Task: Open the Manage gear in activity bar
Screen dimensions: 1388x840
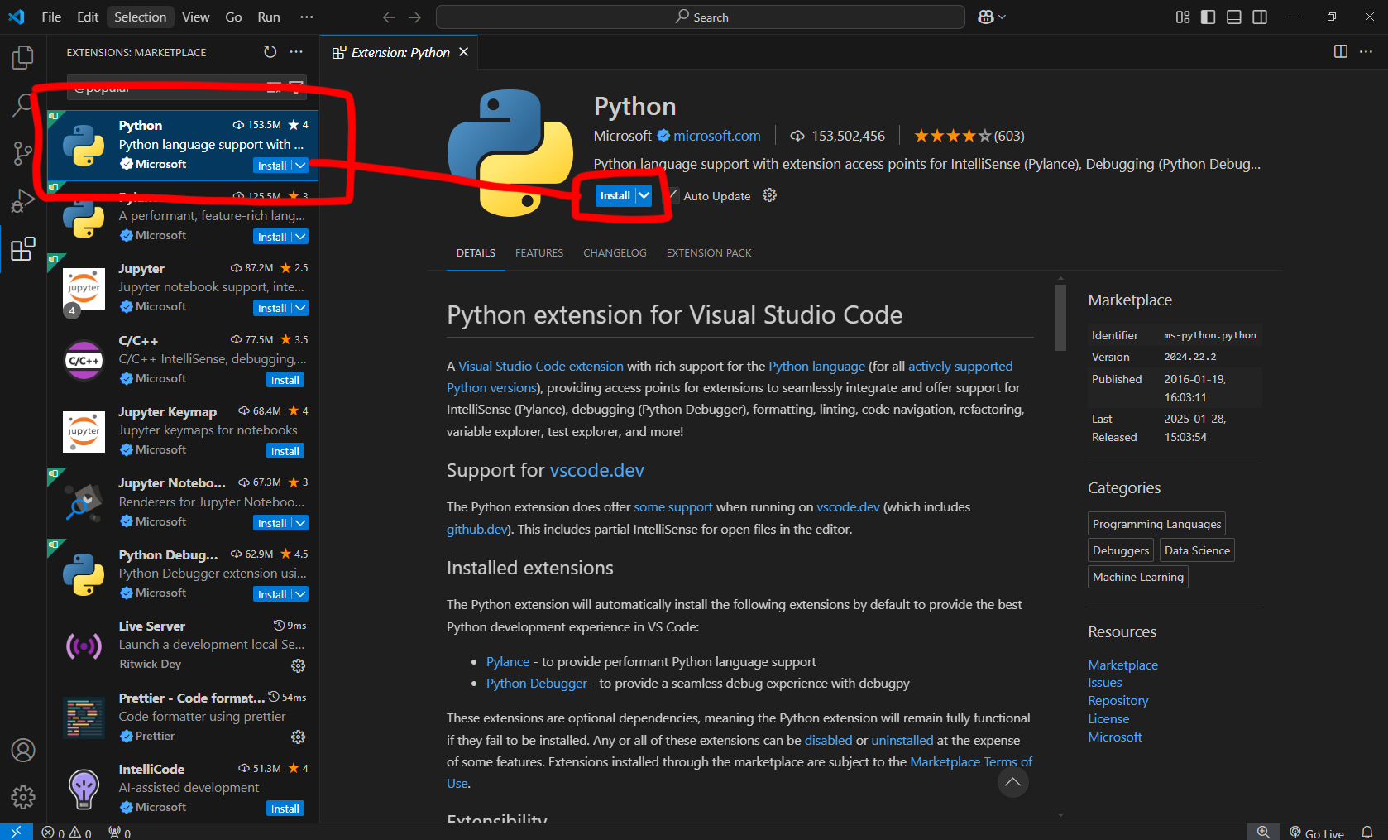Action: tap(23, 797)
